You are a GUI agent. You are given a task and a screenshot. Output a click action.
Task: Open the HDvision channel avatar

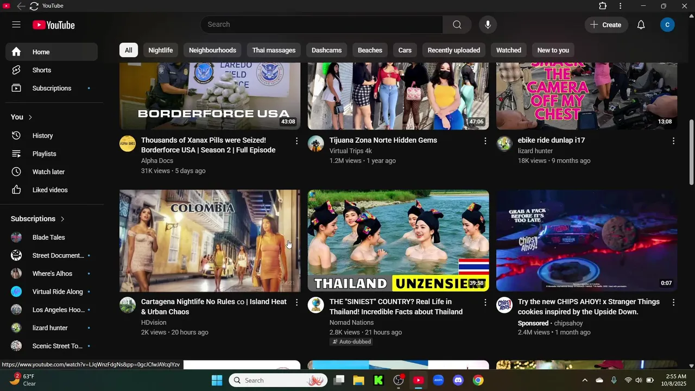click(128, 305)
